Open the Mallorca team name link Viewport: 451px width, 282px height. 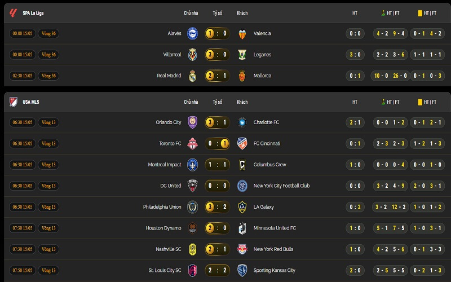(262, 76)
